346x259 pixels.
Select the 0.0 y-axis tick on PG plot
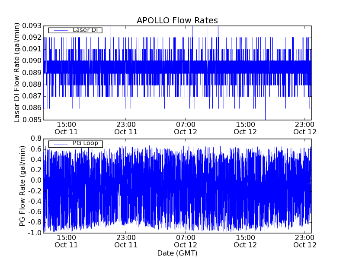(35, 180)
